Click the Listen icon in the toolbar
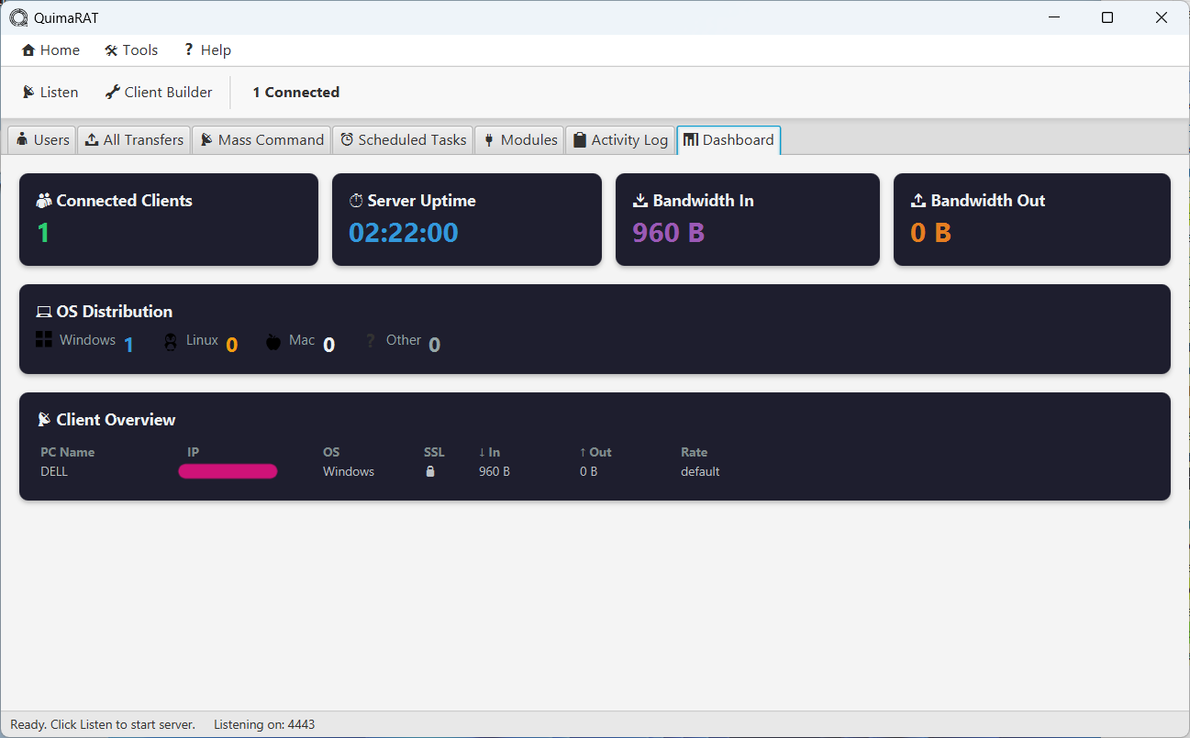Viewport: 1190px width, 738px height. click(x=30, y=92)
